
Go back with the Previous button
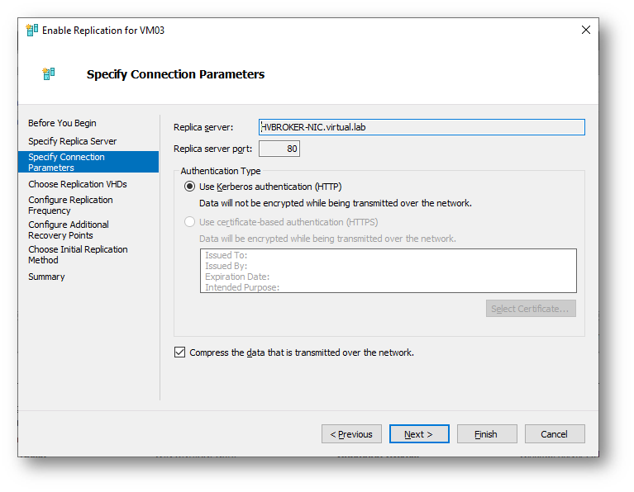pos(351,434)
